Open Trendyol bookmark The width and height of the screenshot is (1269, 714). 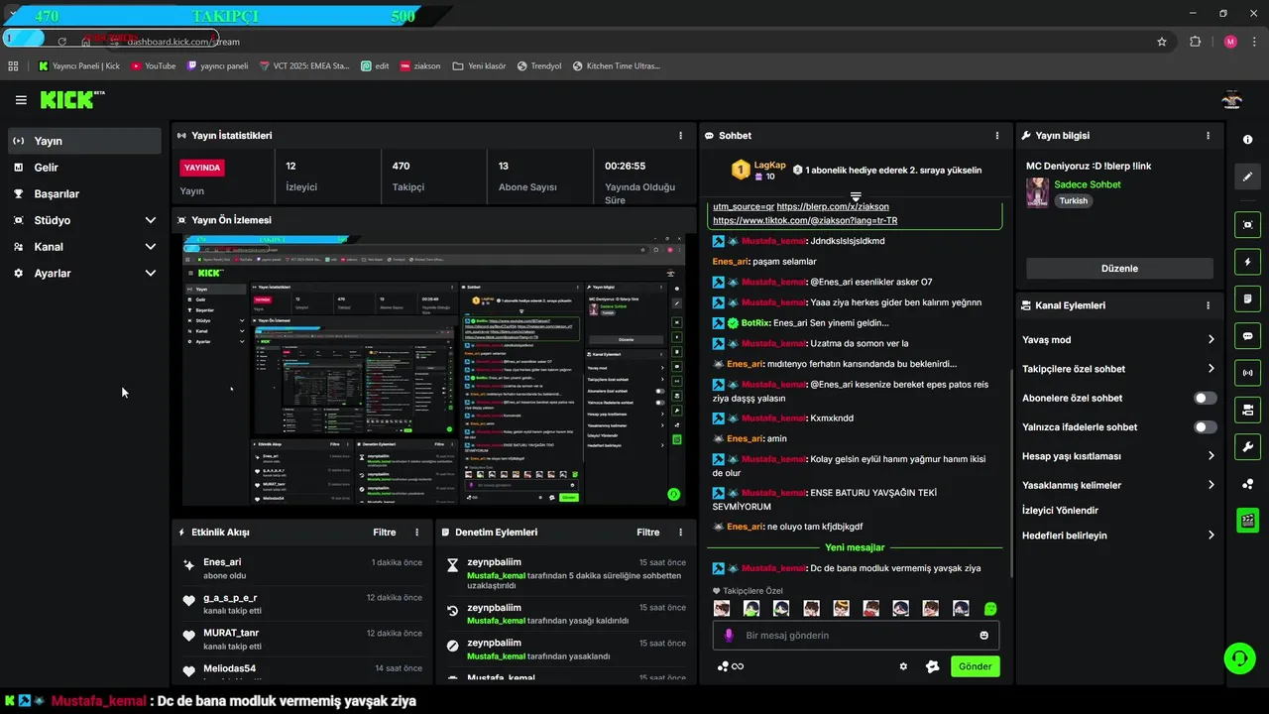[538, 66]
